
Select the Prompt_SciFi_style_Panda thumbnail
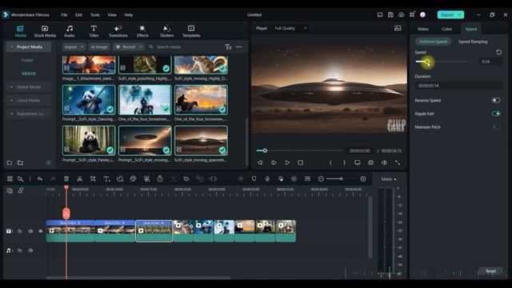click(89, 141)
